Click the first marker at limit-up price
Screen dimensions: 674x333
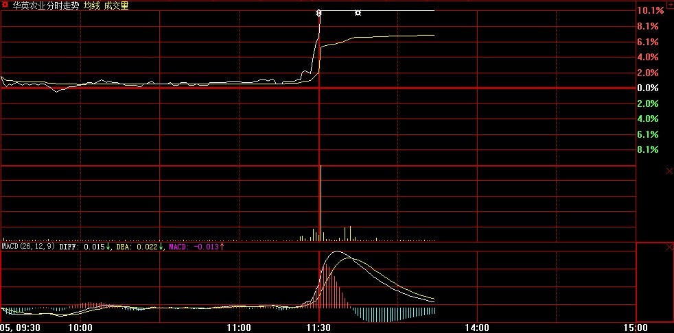point(318,12)
